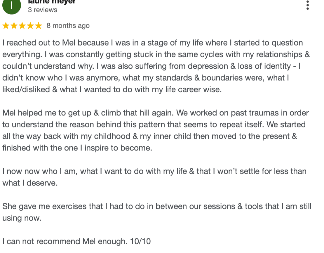Click the "3 reviews" count link

coord(43,10)
